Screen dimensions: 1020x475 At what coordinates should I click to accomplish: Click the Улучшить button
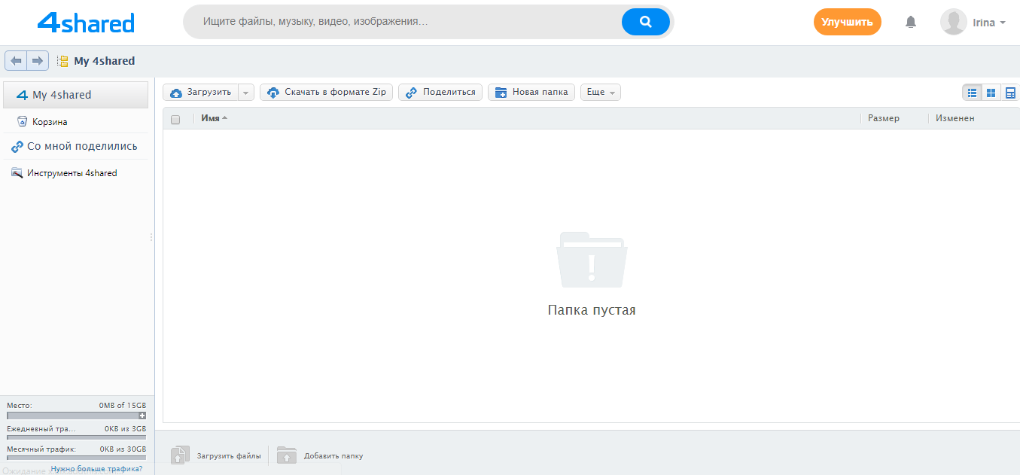coord(848,22)
